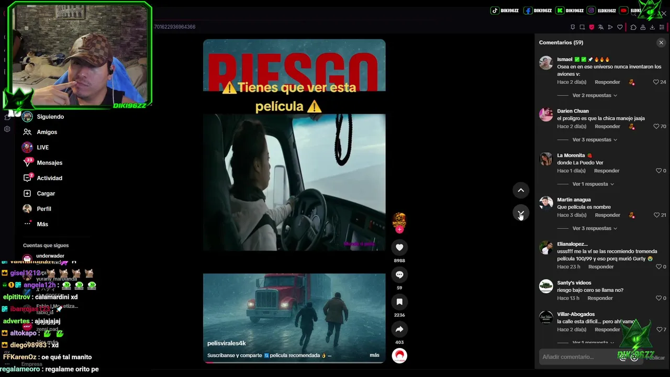Click the browser snapshot capture icon
The height and width of the screenshot is (377, 670).
582,27
